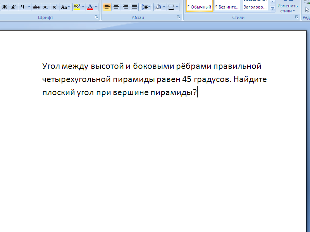The width and height of the screenshot is (310, 232).
Task: Expand the borders dropdown arrow
Action: [x=177, y=7]
